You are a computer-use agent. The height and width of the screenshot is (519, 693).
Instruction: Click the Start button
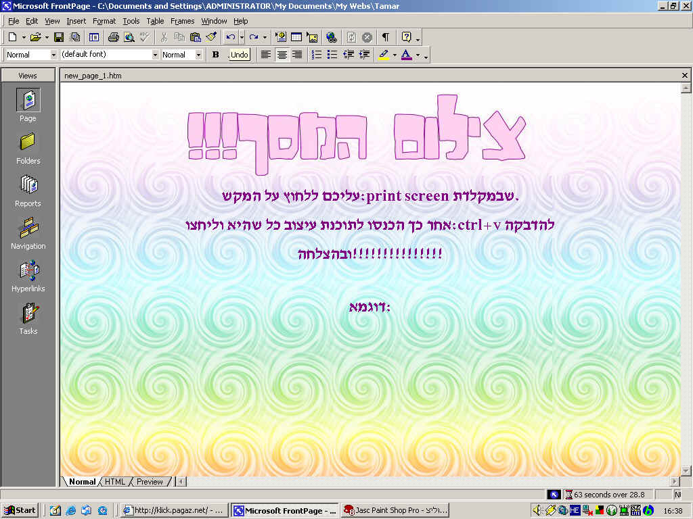click(20, 510)
